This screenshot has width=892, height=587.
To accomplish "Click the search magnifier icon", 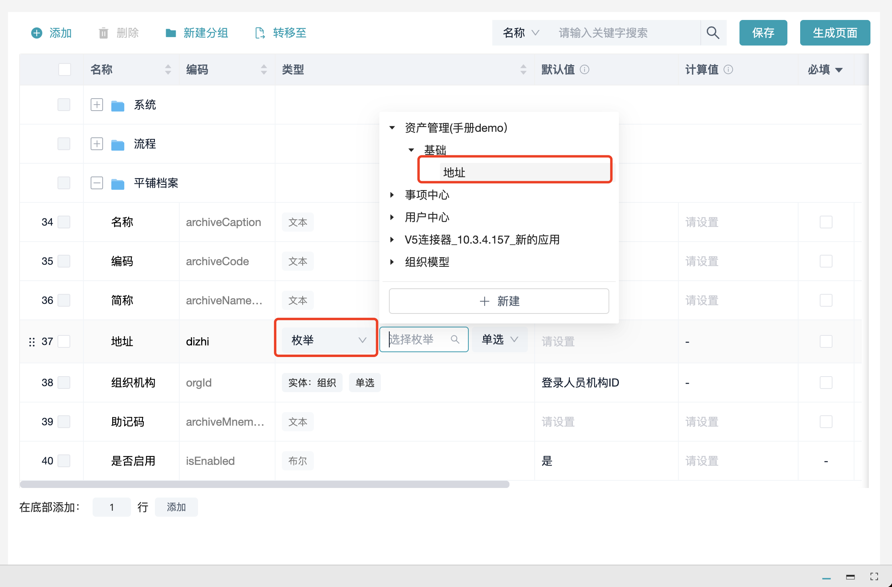I will (x=713, y=33).
